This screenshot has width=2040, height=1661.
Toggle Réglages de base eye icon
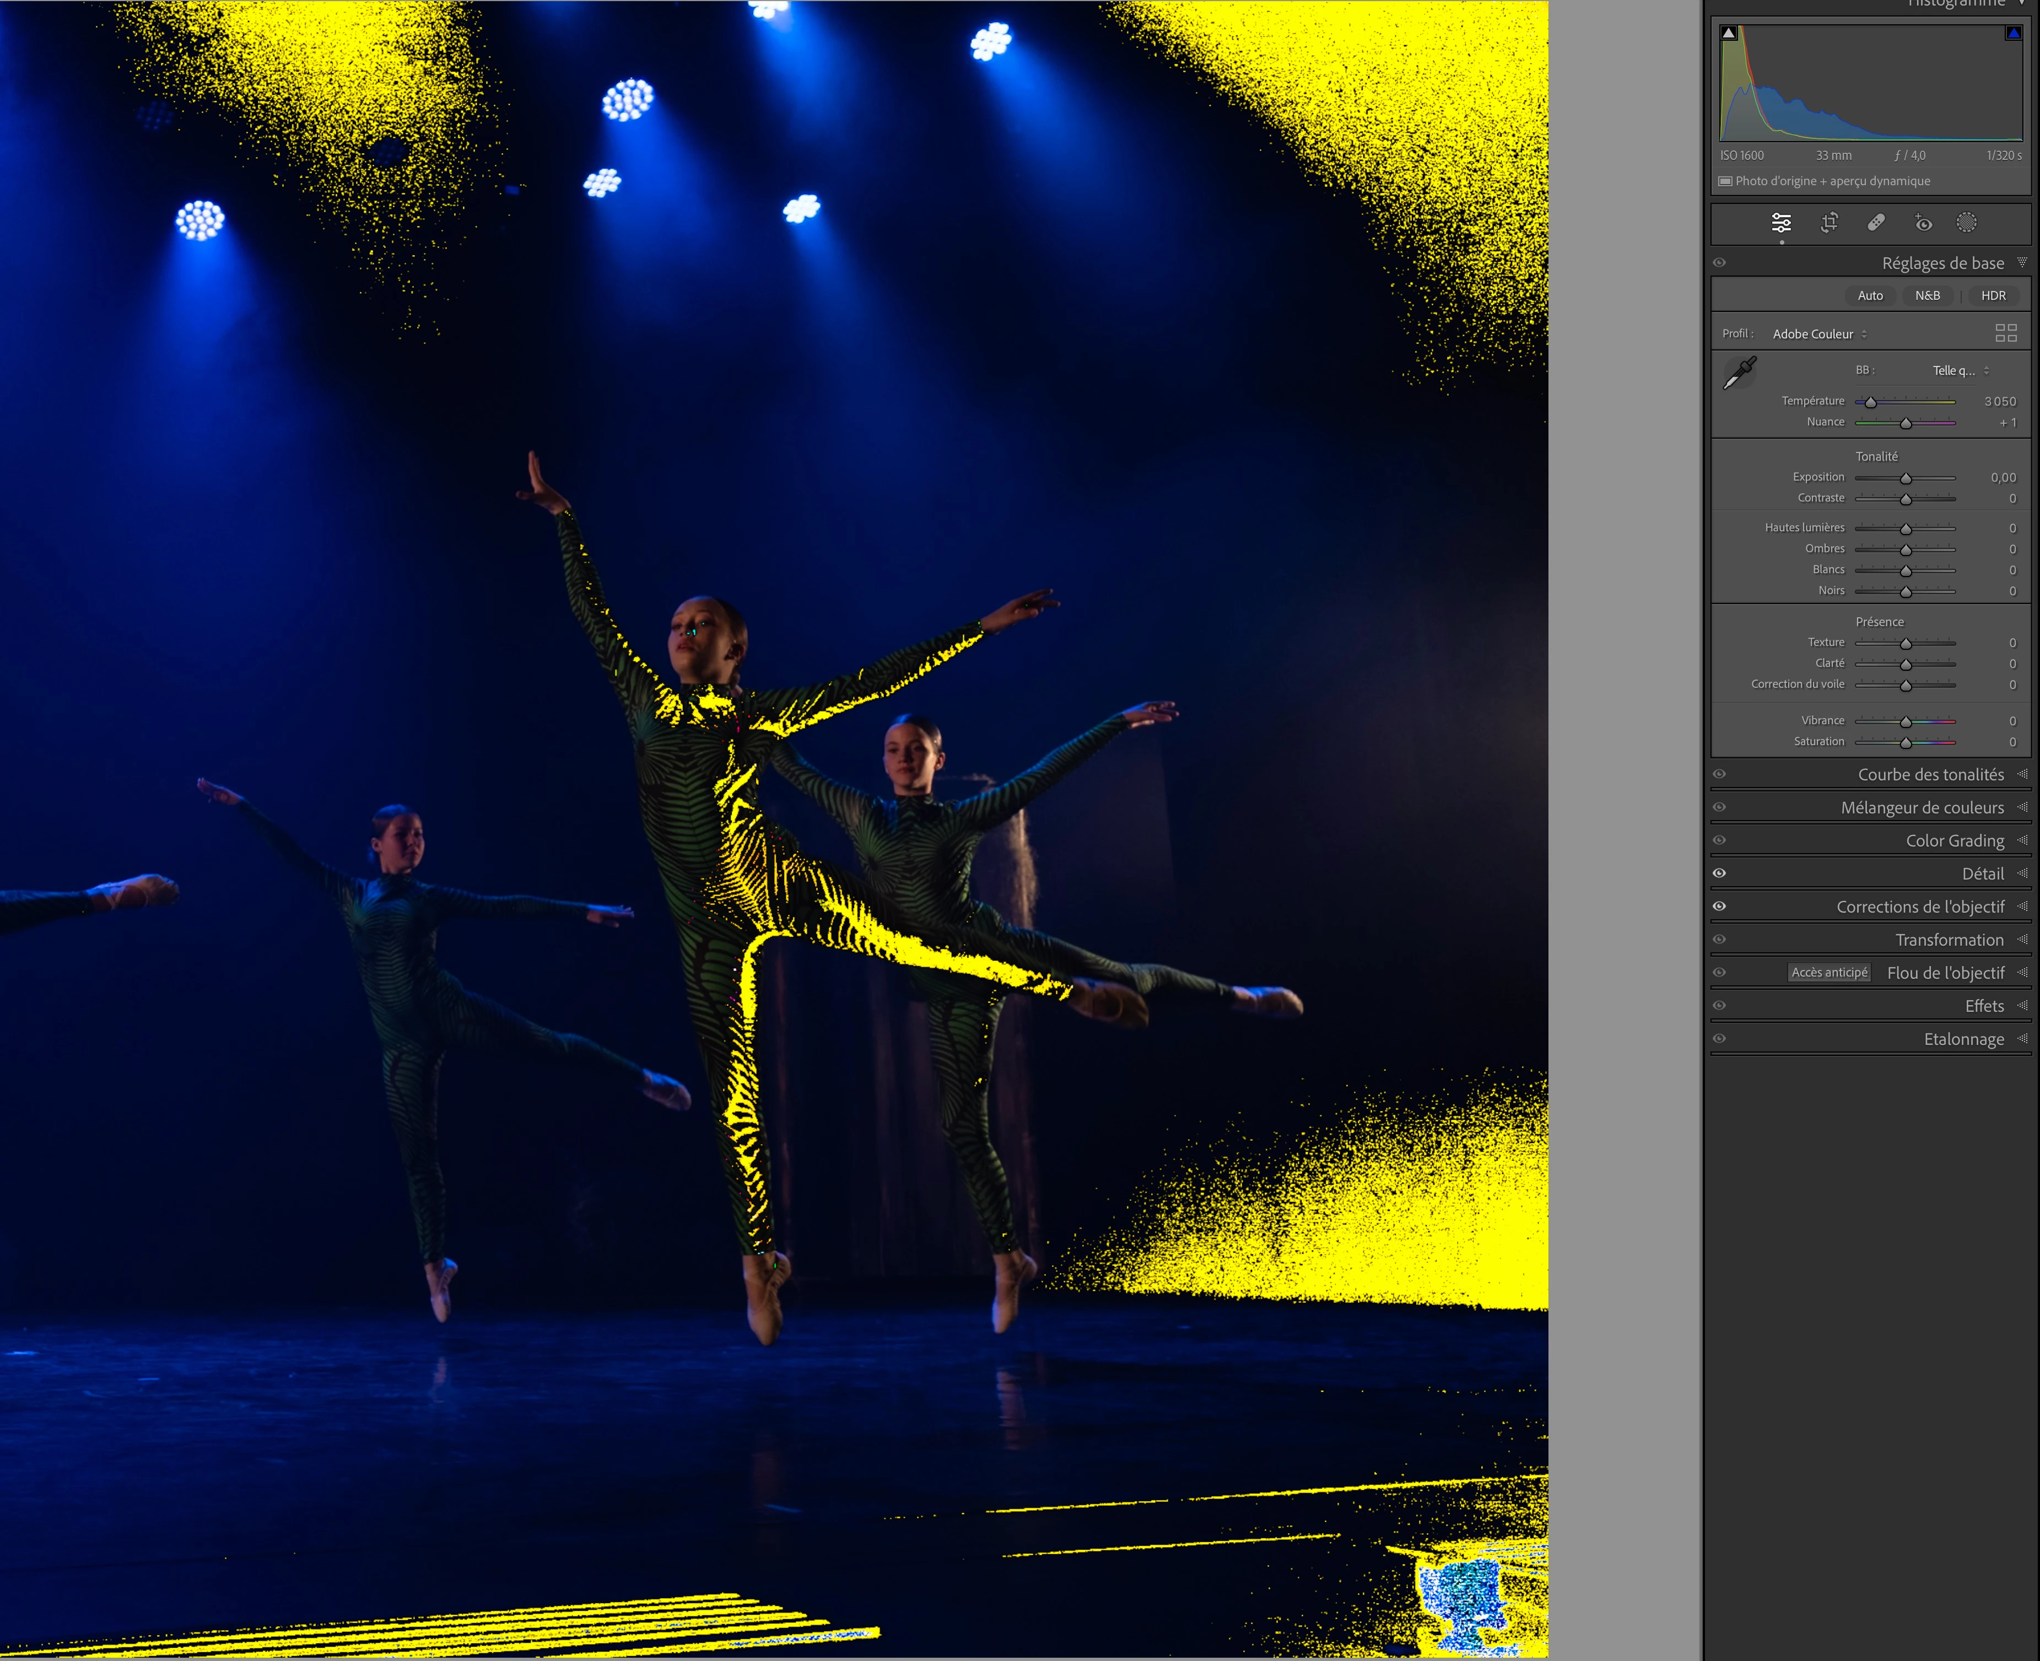(x=1719, y=262)
